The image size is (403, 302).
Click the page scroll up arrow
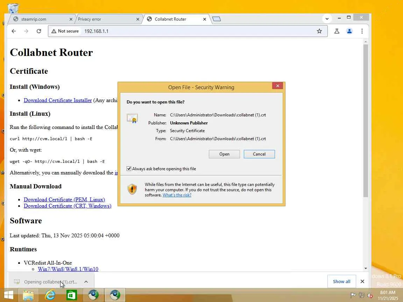[366, 42]
